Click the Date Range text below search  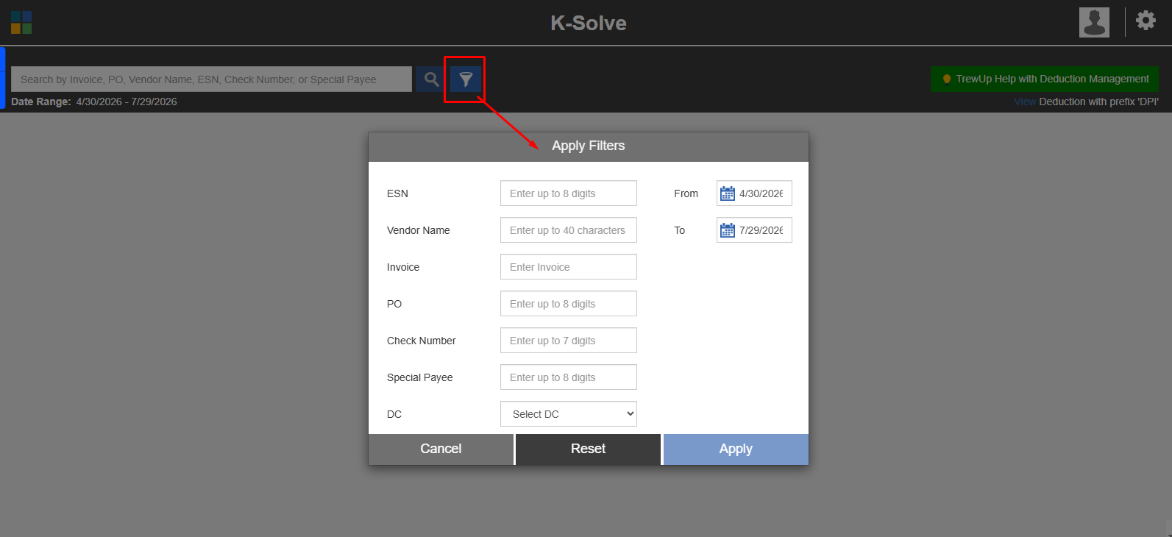[x=94, y=102]
